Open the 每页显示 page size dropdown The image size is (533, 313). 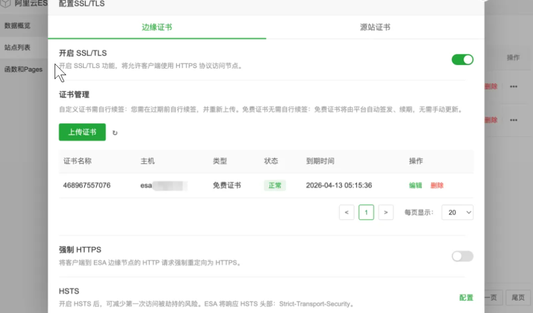pyautogui.click(x=457, y=212)
